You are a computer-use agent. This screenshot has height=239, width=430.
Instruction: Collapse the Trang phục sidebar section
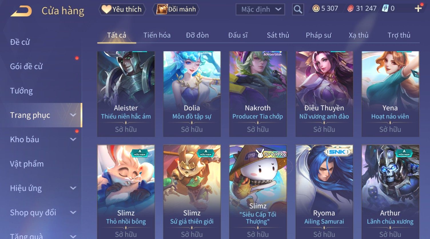[x=73, y=115]
